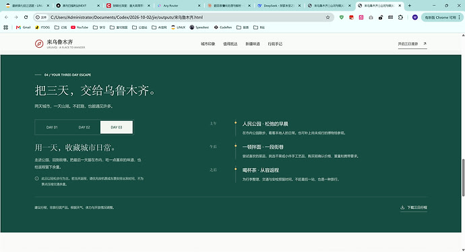This screenshot has height=252, width=465.
Task: Open a new tab with the plus button
Action: pyautogui.click(x=410, y=5)
